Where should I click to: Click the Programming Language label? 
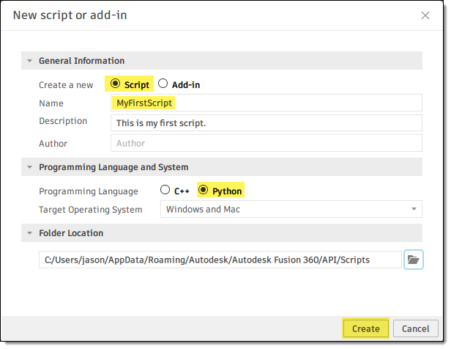[88, 191]
